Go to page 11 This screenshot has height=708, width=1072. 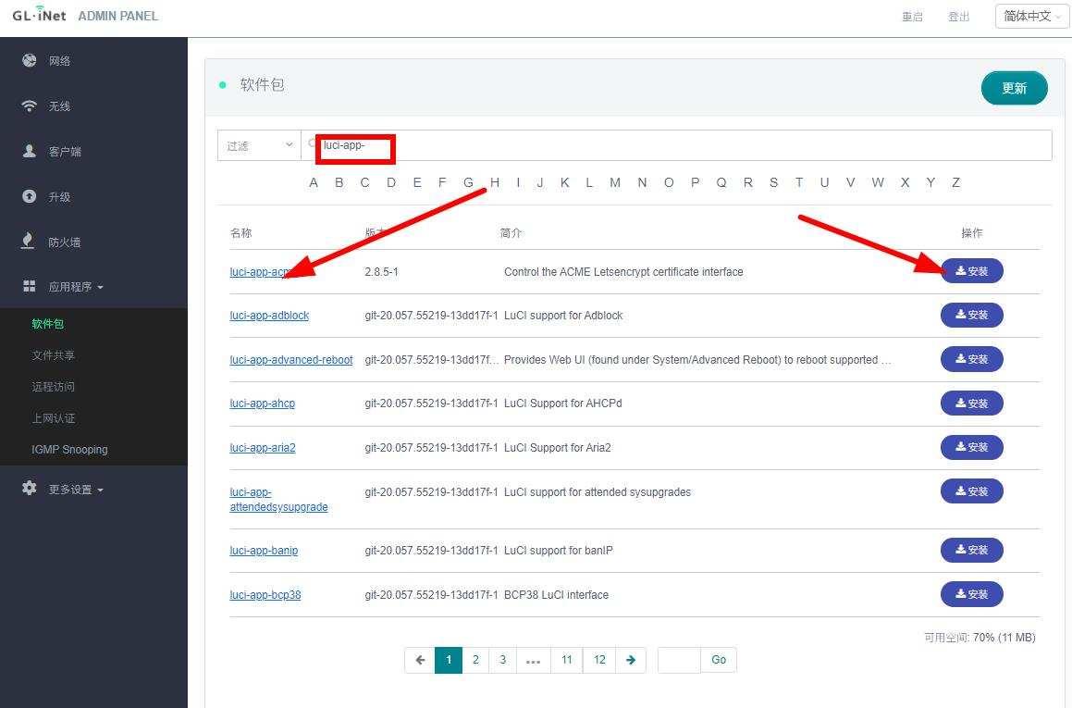coord(567,660)
